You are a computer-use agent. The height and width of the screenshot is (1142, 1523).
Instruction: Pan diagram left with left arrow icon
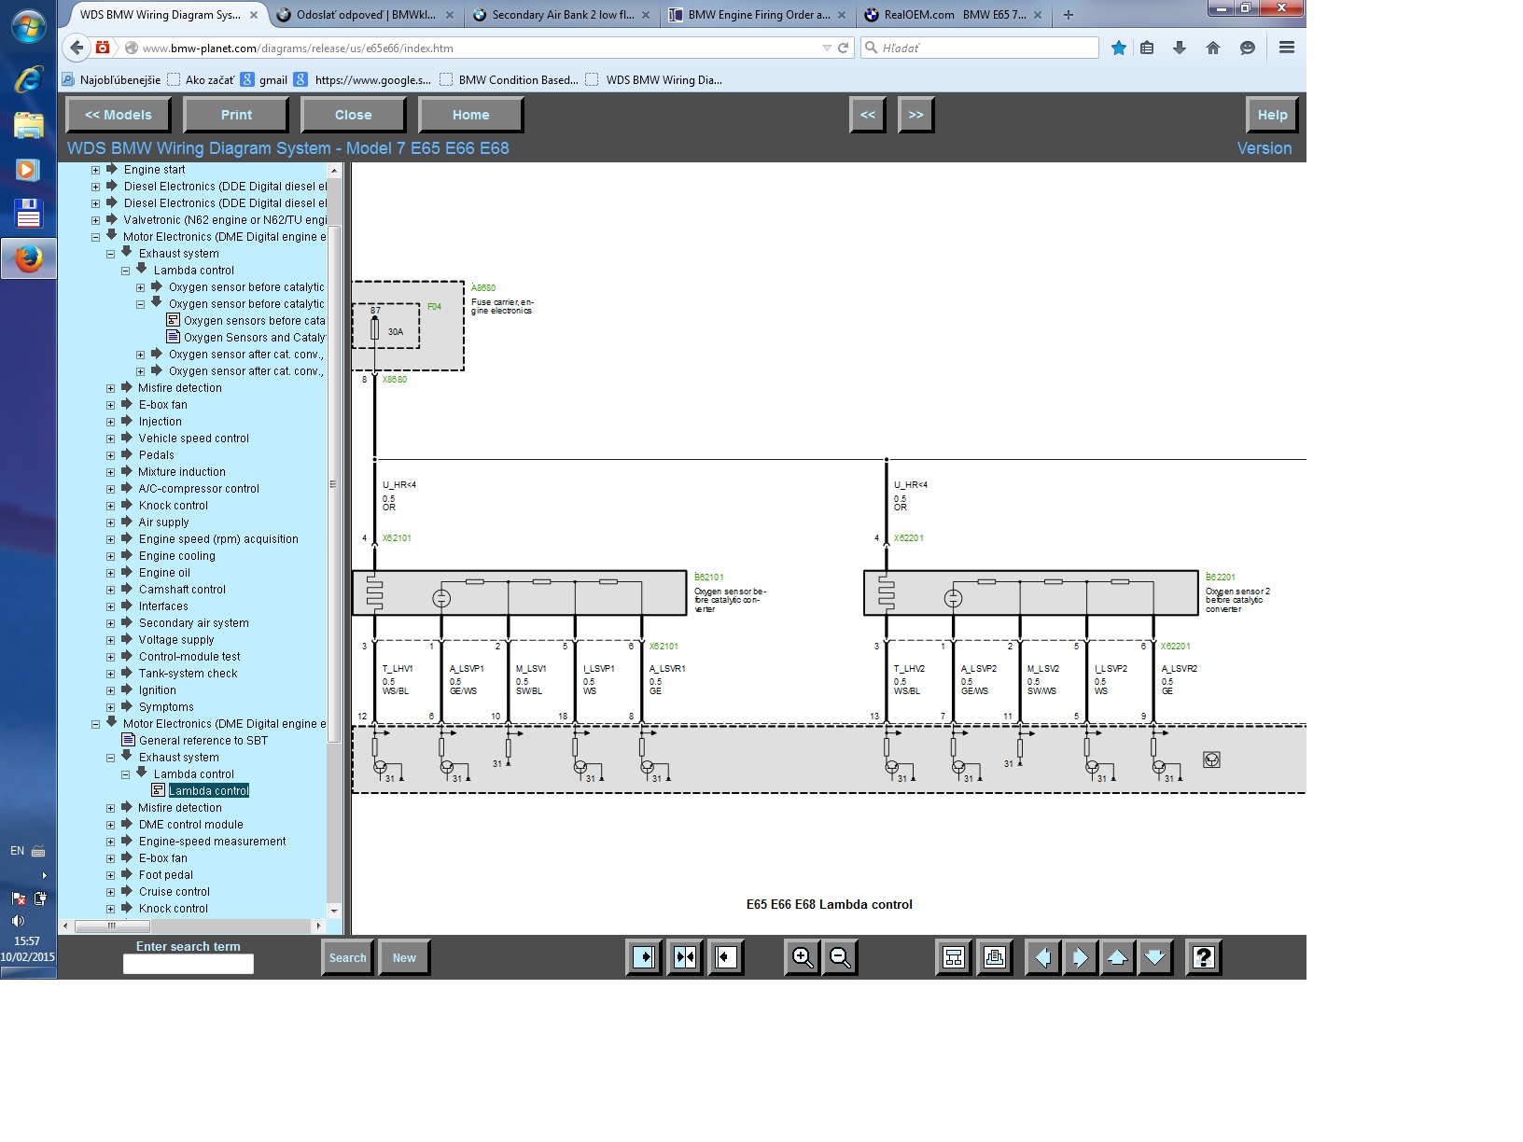[1042, 957]
